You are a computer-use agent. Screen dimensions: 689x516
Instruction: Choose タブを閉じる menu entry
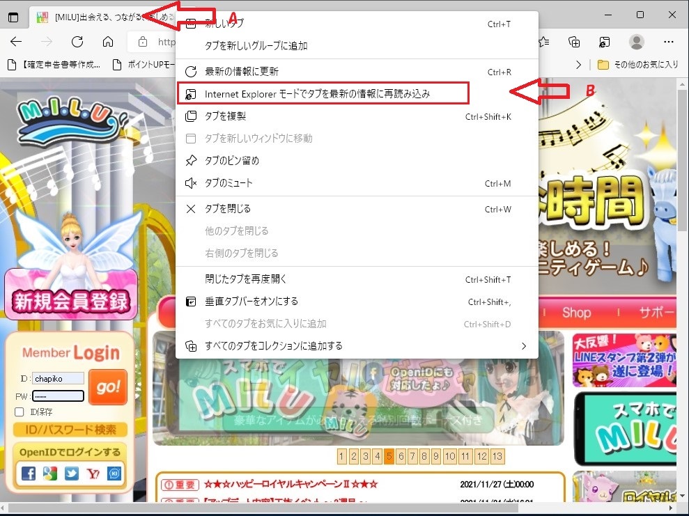tap(357, 209)
